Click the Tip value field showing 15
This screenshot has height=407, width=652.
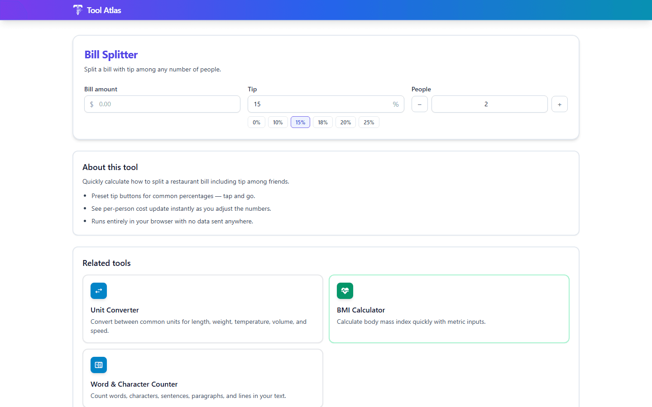tap(317, 104)
